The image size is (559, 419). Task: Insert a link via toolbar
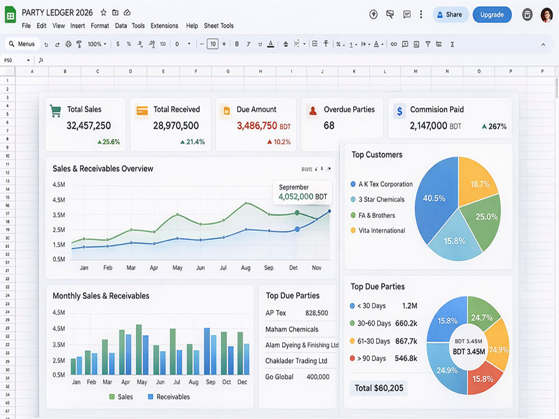[394, 44]
